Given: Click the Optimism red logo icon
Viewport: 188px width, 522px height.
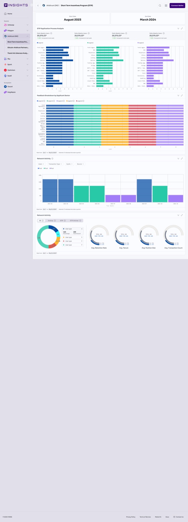Looking at the screenshot, I should pos(5,70).
